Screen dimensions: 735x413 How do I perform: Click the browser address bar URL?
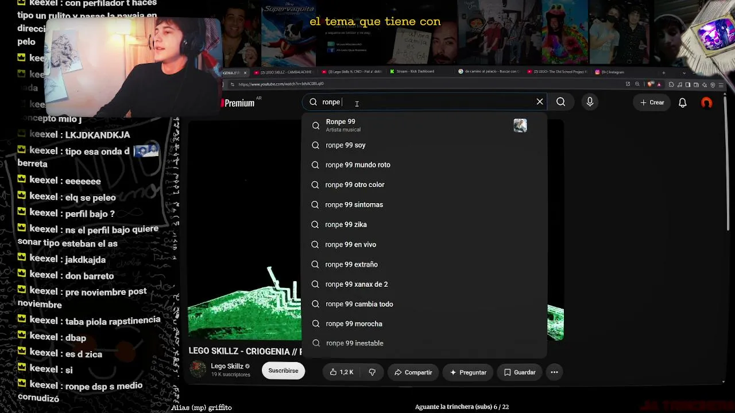click(281, 84)
